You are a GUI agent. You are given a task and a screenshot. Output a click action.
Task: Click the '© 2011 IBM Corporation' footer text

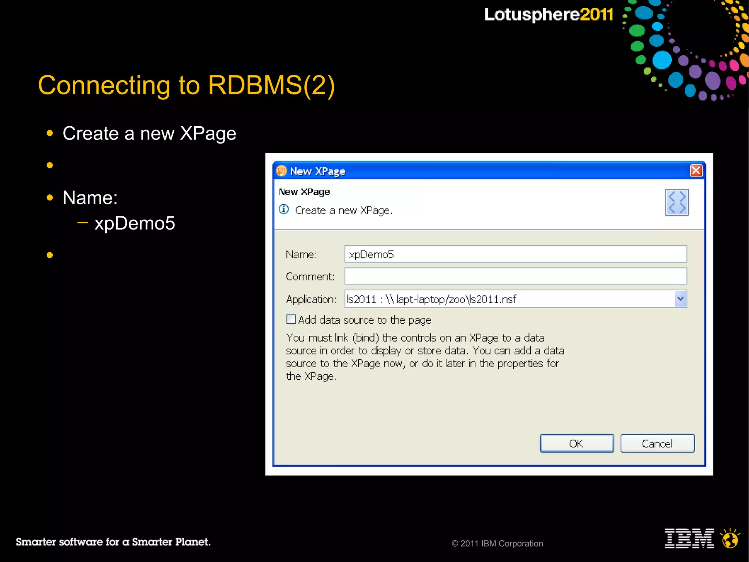point(497,543)
